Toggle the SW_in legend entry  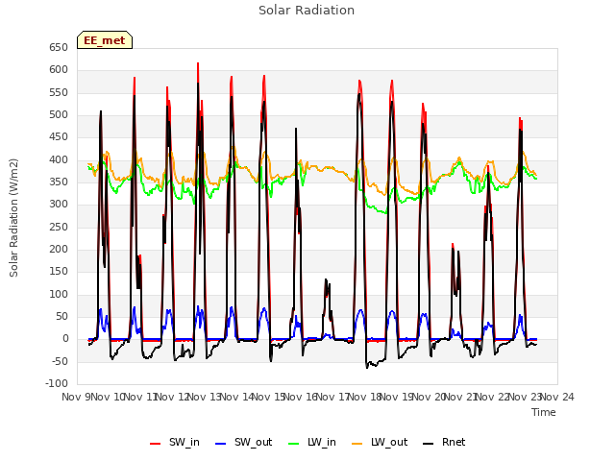[x=175, y=442]
